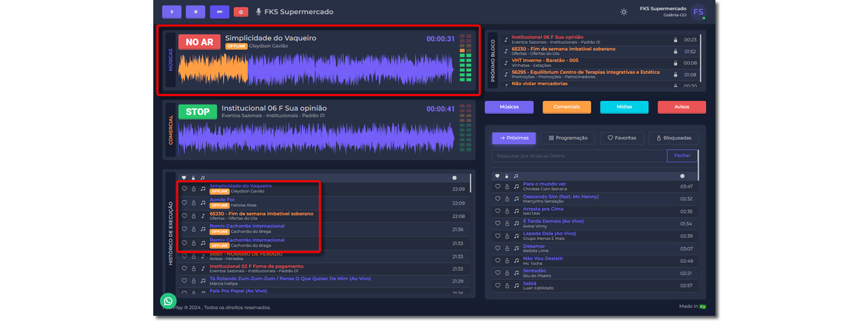868x330 pixels.
Task: Switch to the Programação tab
Action: (568, 138)
